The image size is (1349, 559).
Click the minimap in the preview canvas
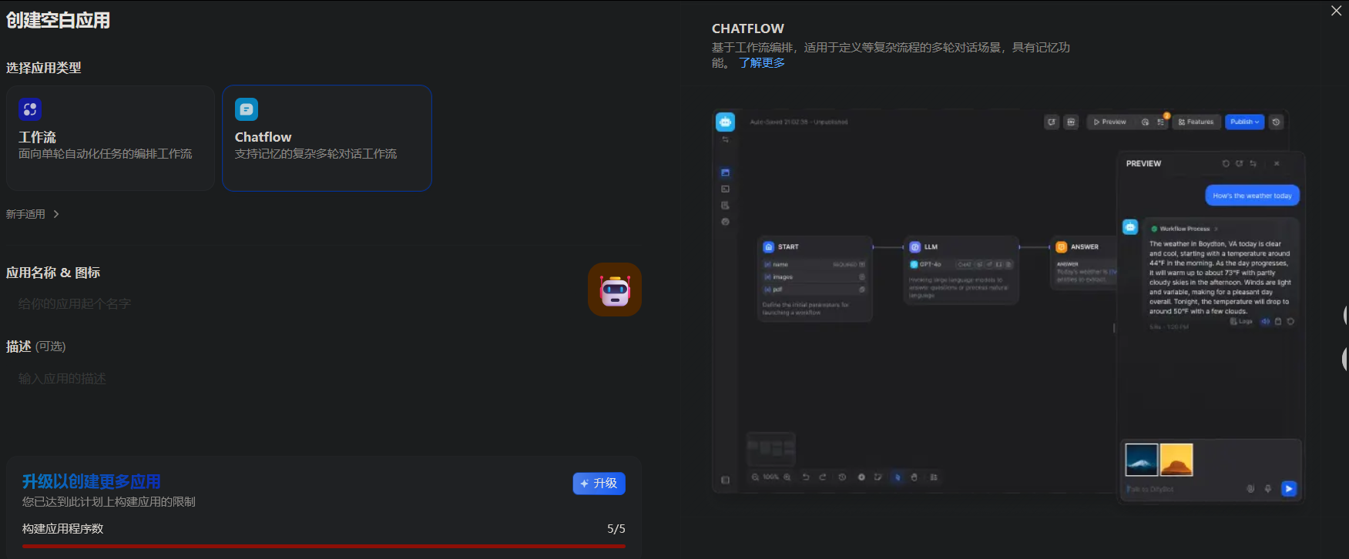pyautogui.click(x=771, y=447)
